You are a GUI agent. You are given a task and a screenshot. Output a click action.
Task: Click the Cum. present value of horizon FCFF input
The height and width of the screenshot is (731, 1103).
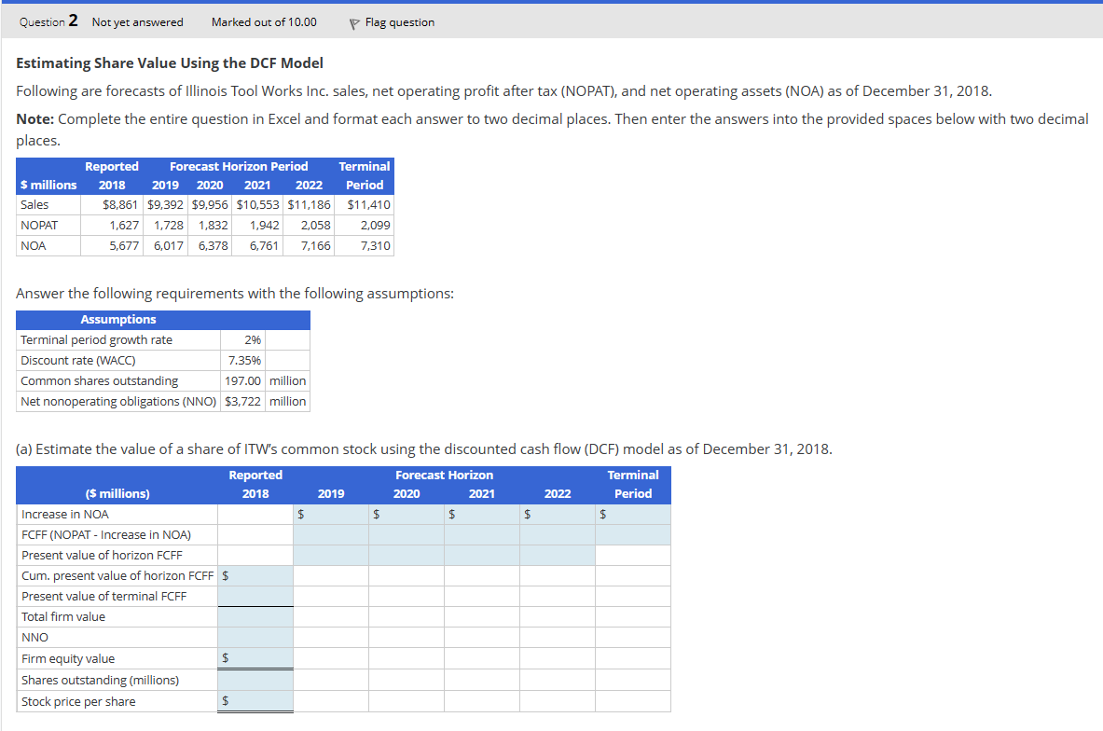point(255,575)
